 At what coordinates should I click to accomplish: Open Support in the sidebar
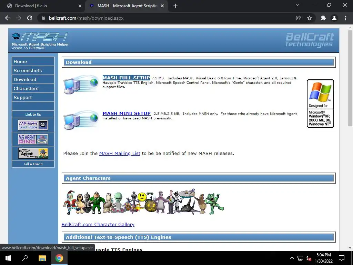(33, 98)
